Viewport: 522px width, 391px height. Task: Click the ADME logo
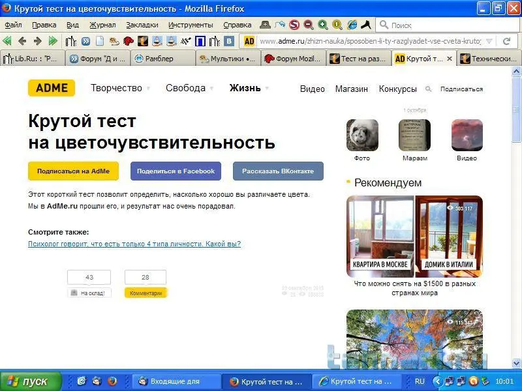point(52,88)
